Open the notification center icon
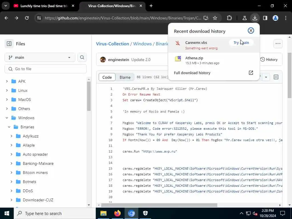This screenshot has width=292, height=219. (x=283, y=213)
